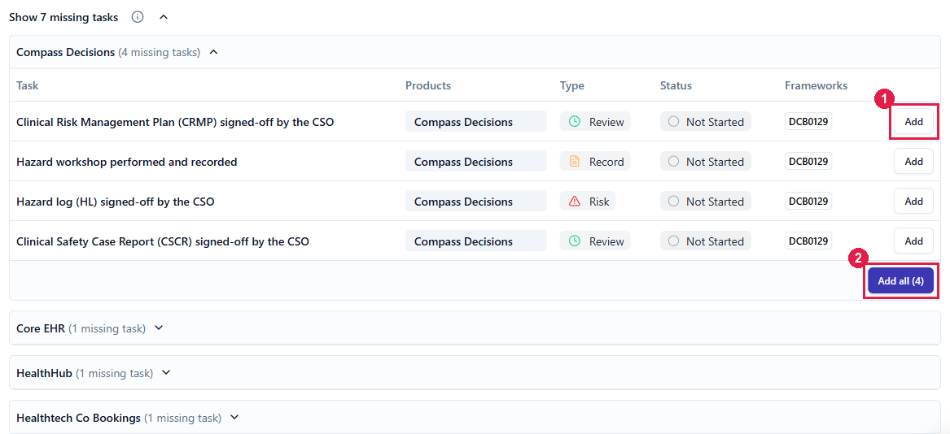Click Compass Decisions product tag in CSCR row
950x434 pixels.
tap(475, 241)
